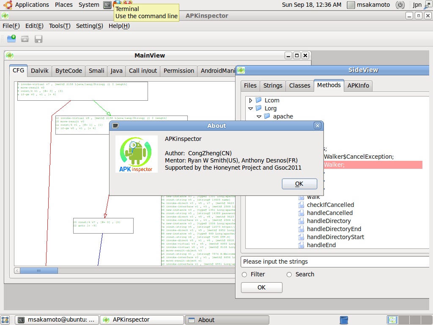Switch to the Dalvik tab
The height and width of the screenshot is (325, 433).
coord(39,71)
